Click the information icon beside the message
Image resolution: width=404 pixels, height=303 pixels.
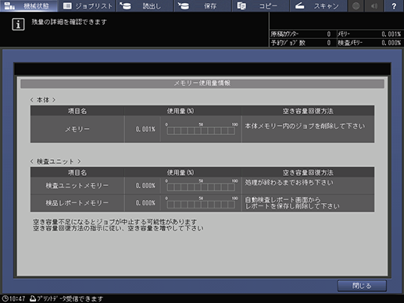(18, 24)
